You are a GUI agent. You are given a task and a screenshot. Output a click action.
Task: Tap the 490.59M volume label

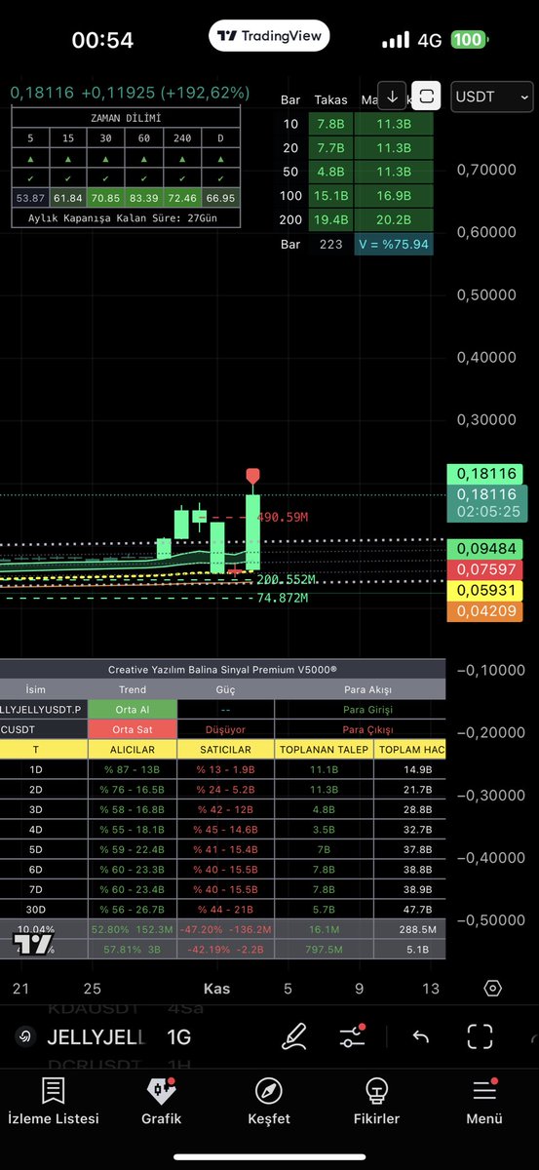(x=281, y=518)
